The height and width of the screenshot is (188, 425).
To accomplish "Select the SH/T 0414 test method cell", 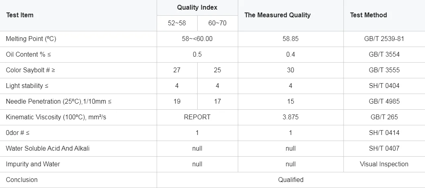I will [384, 133].
